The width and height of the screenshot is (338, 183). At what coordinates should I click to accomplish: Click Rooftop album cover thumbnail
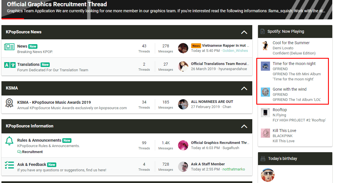[x=265, y=113]
